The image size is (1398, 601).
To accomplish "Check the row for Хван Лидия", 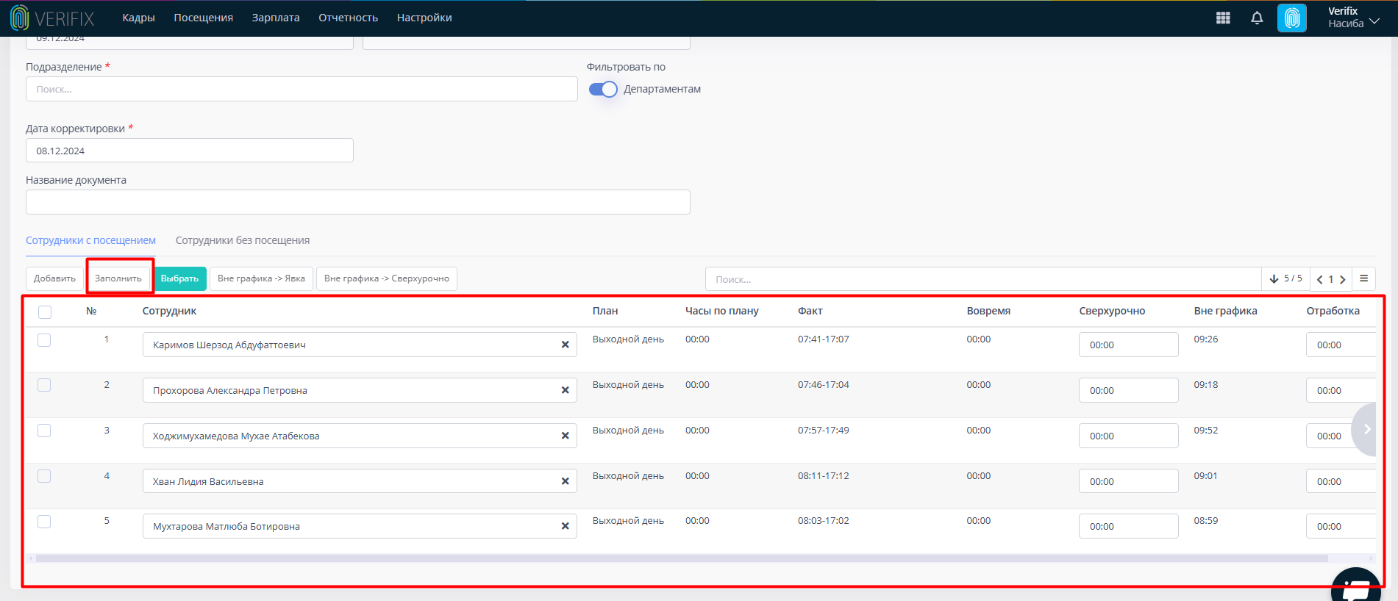I will tap(44, 476).
